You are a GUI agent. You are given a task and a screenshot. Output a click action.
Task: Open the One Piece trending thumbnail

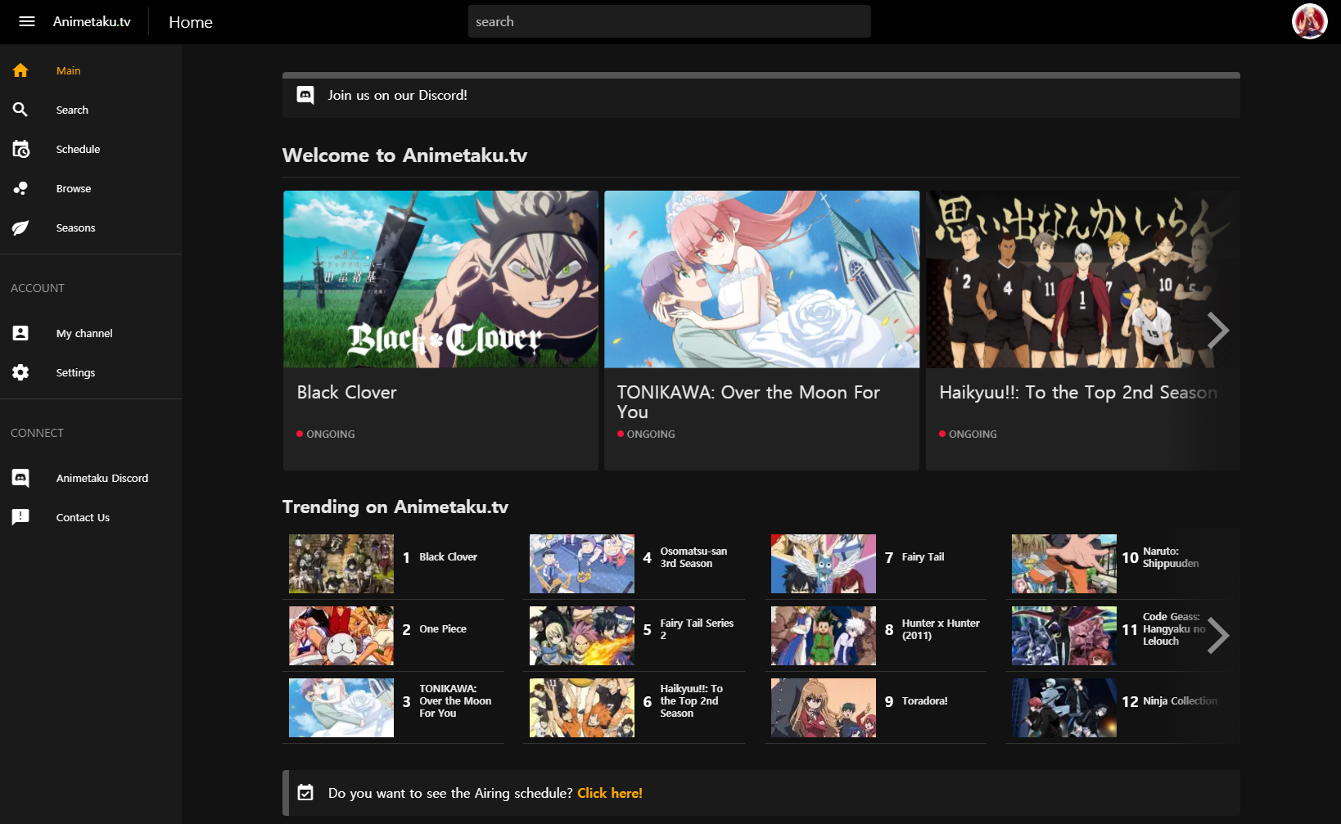341,636
